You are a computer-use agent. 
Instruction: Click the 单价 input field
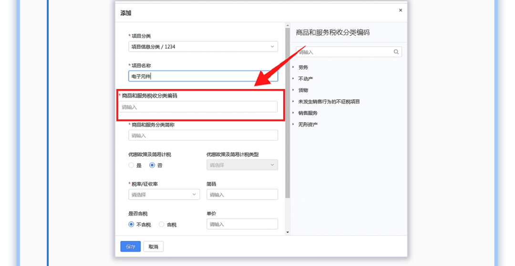[242, 224]
